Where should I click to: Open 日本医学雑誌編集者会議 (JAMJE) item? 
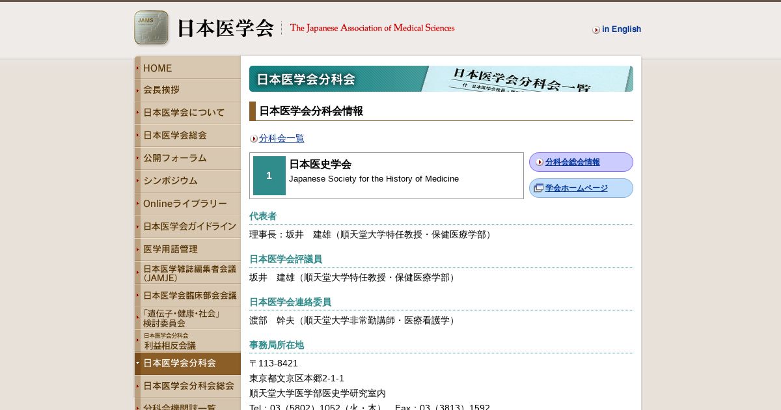click(187, 273)
